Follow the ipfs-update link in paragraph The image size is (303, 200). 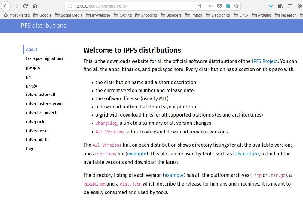pos(246,154)
